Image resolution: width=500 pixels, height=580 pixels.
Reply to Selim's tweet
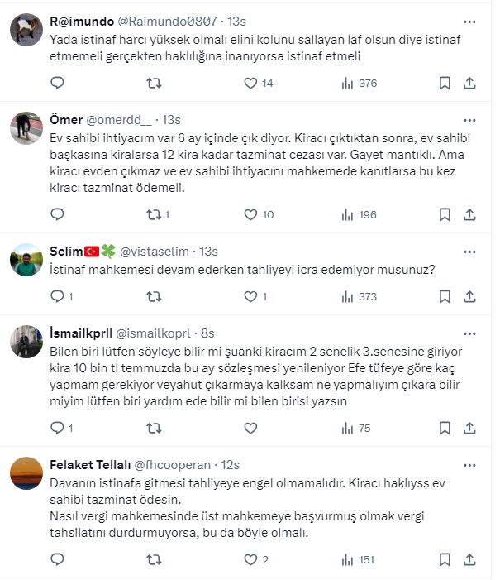[57, 296]
